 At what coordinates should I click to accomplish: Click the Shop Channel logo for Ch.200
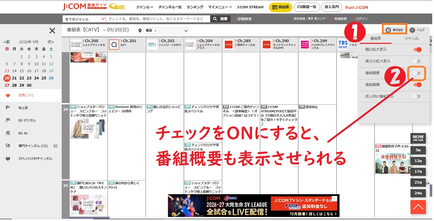coord(76,44)
